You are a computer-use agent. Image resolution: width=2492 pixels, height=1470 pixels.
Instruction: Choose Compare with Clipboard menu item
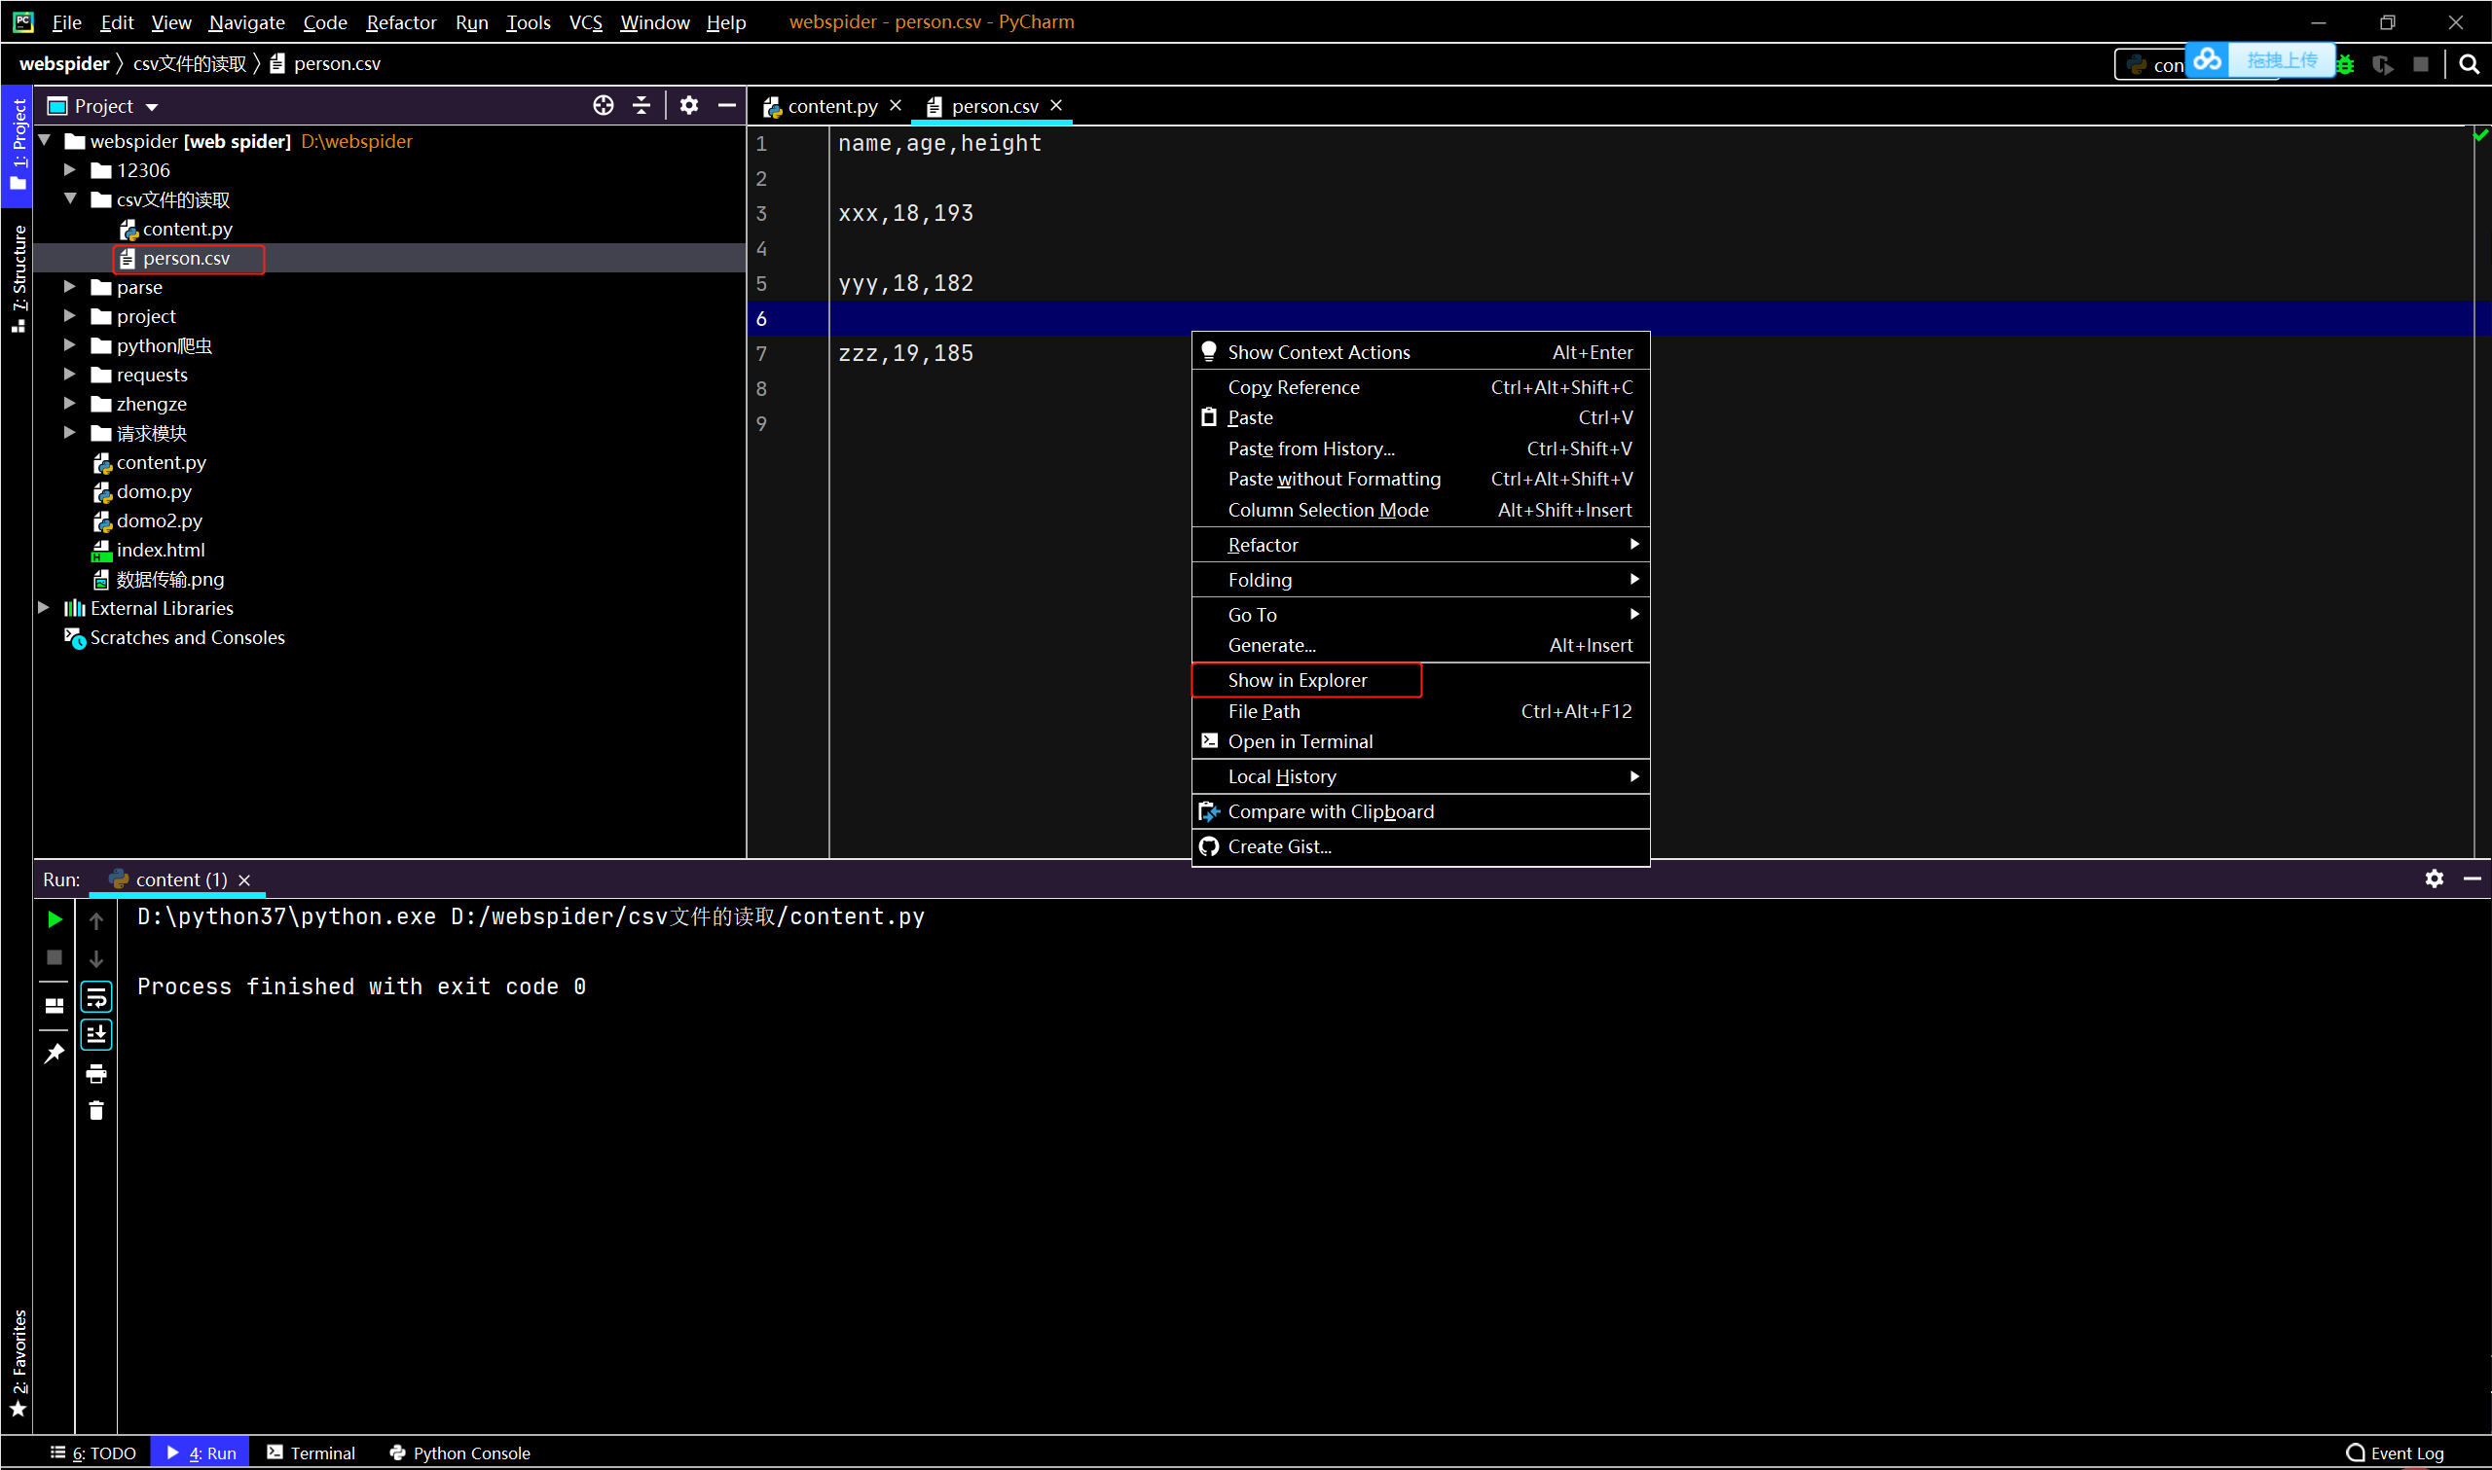[1420, 811]
